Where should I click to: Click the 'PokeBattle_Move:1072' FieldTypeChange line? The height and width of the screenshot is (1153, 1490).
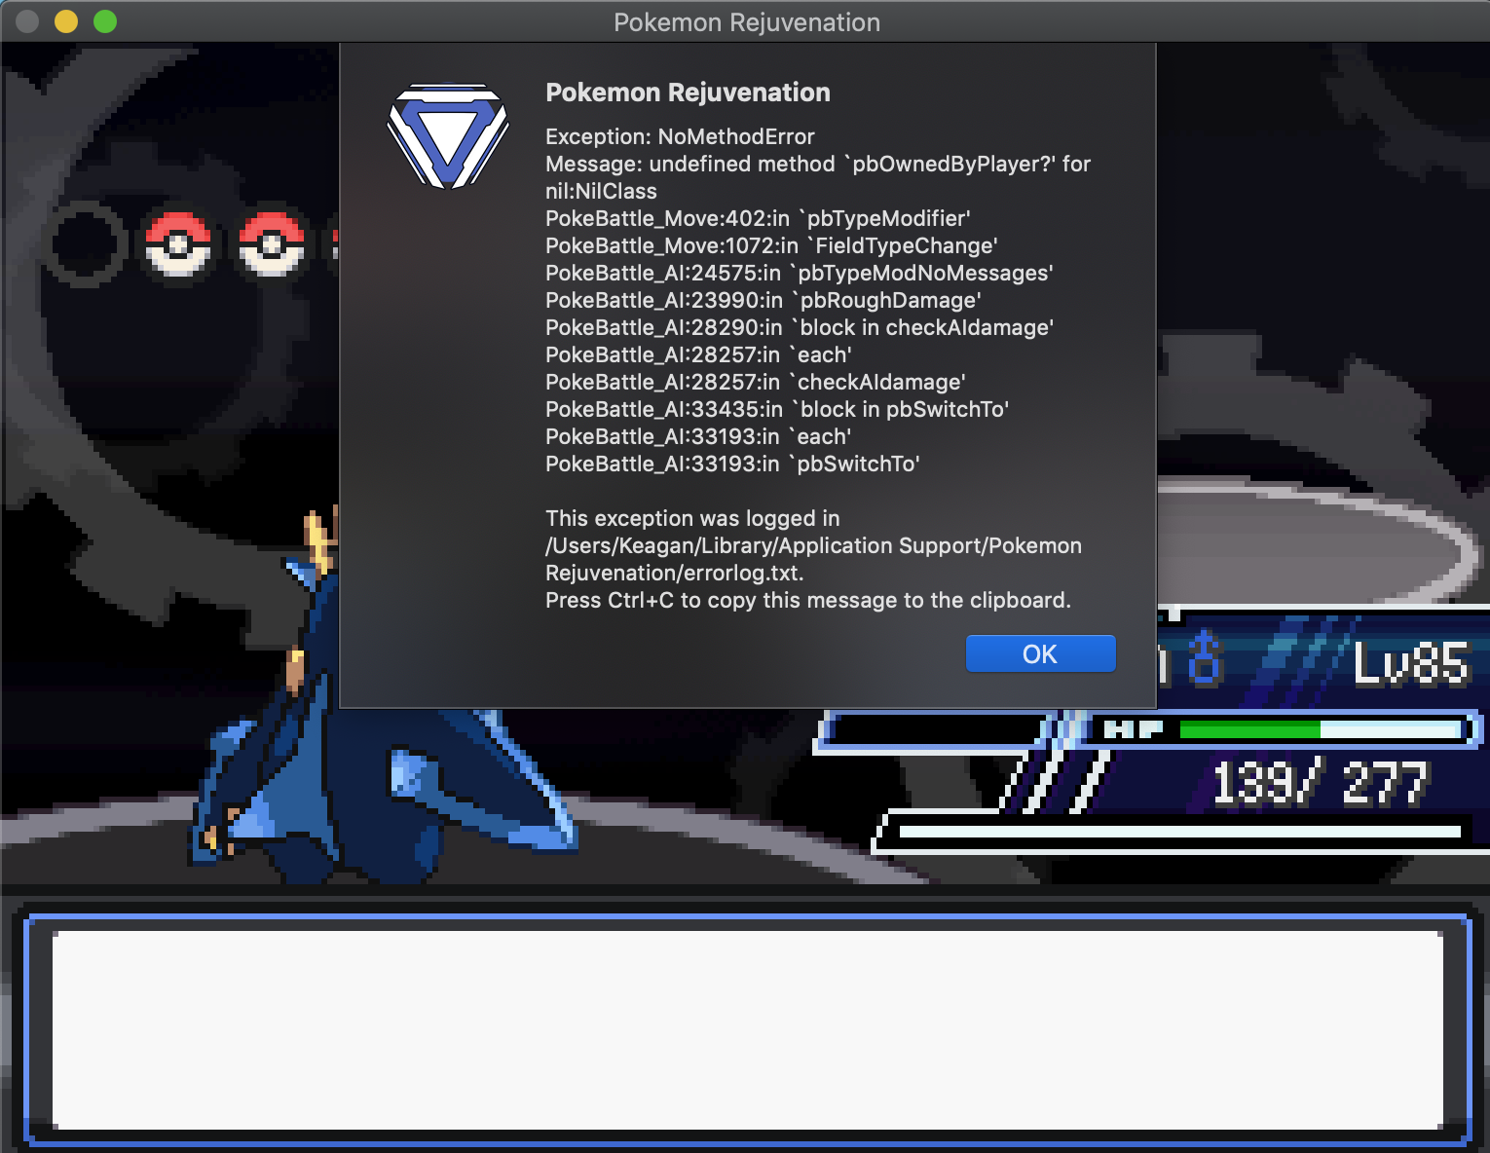tap(771, 245)
